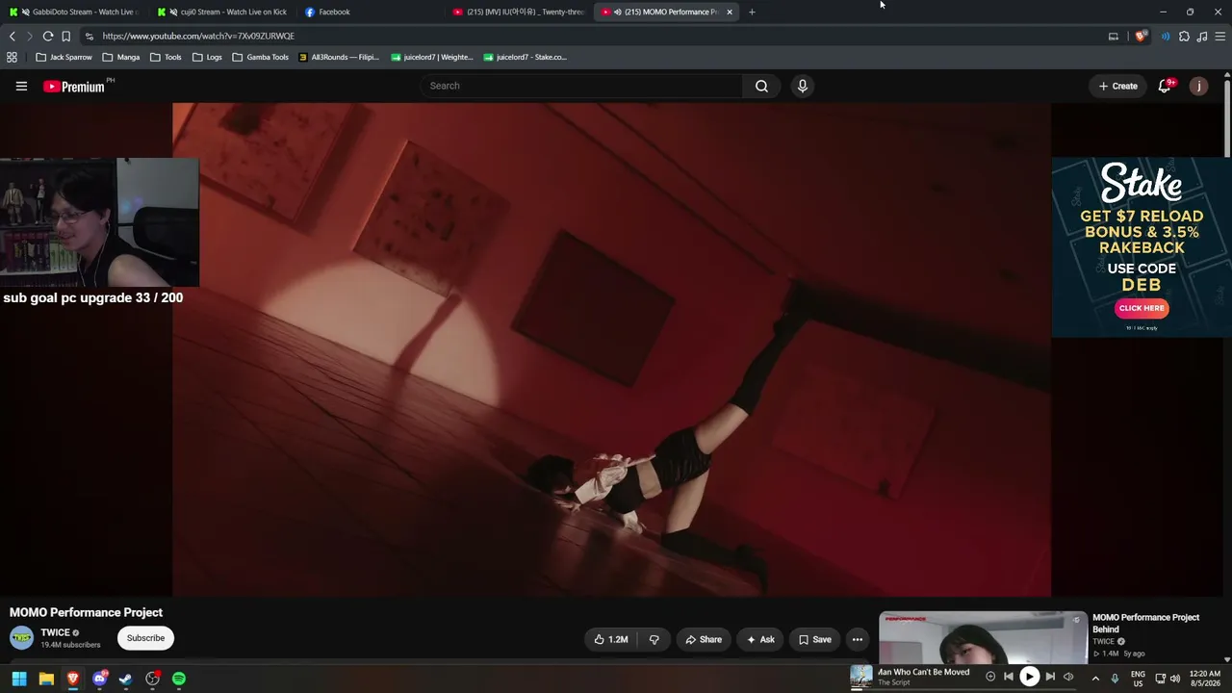Open the Gamba Tools bookmarks folder

pos(261,57)
